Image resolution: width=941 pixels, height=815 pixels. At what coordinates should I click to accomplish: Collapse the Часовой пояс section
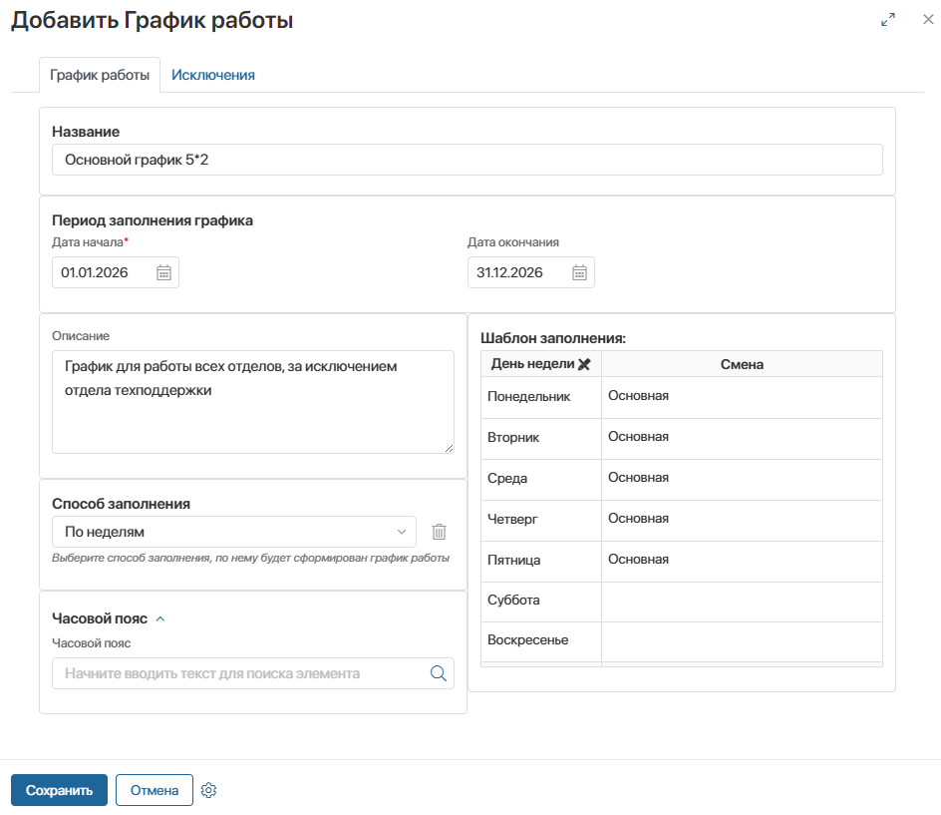pos(160,618)
